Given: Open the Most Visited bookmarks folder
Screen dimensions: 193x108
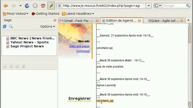Looking at the screenshot, I should (15, 14).
